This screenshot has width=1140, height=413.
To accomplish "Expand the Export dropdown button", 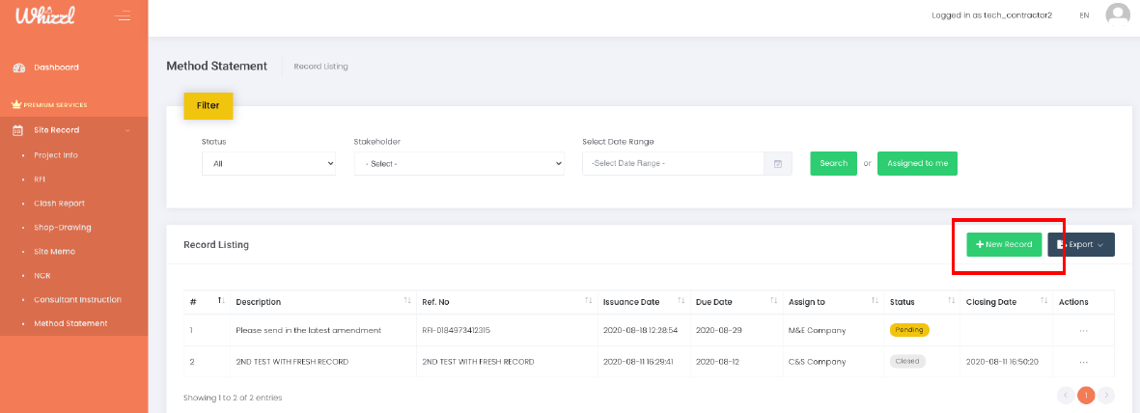I will click(1080, 245).
